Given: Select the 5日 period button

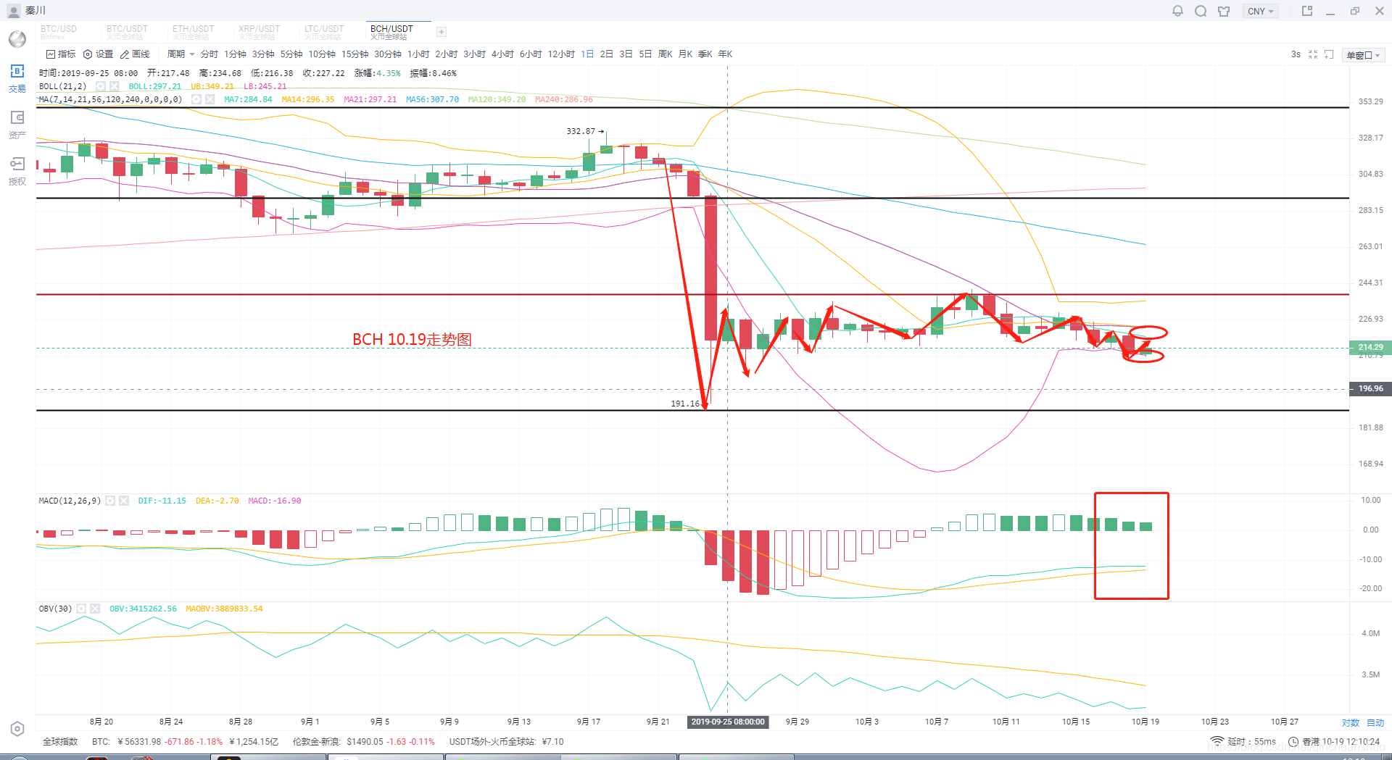Looking at the screenshot, I should [x=645, y=54].
